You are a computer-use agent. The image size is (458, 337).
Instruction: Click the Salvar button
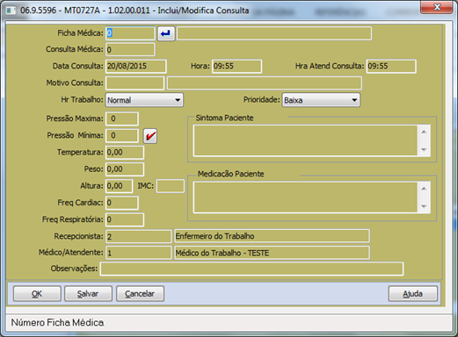tap(88, 293)
